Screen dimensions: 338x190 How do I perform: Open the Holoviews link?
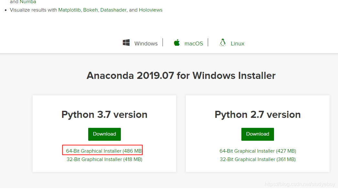[x=151, y=10]
